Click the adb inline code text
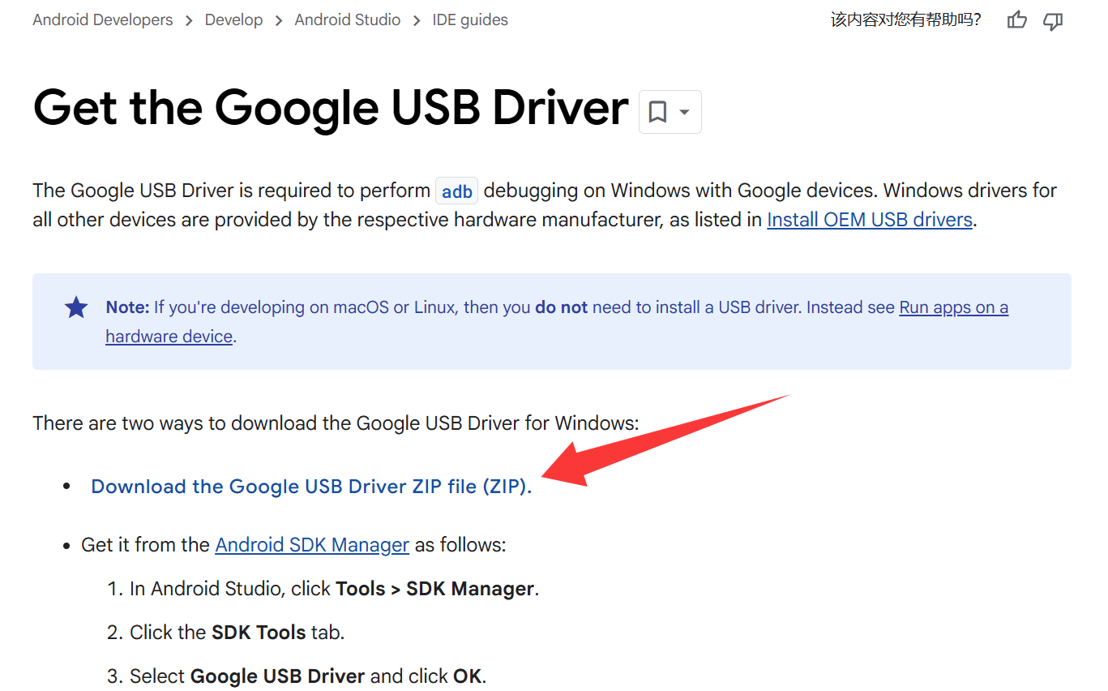Viewport: 1108px width, 691px height. pyautogui.click(x=457, y=191)
